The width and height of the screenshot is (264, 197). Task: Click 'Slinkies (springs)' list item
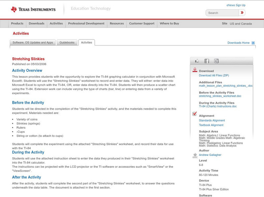click(x=28, y=124)
